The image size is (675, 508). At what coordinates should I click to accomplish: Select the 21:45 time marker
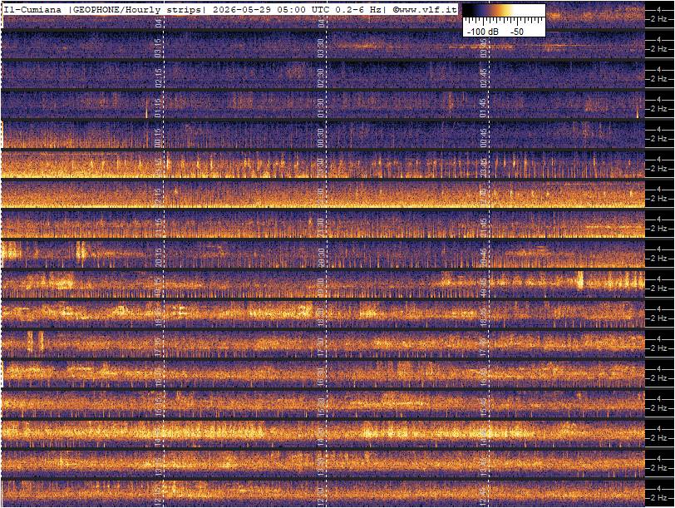[484, 227]
